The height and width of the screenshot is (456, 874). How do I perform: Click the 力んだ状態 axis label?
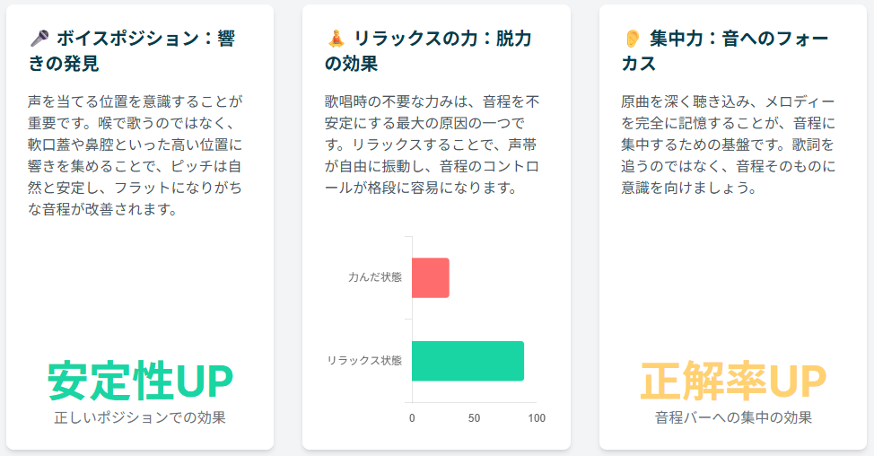(375, 277)
